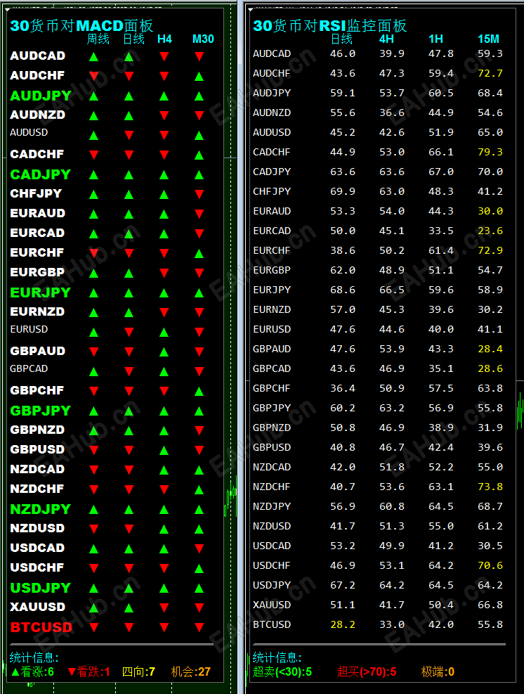Click CADCHF weekly red down arrow
Screen dimensions: 524x694
[x=93, y=155]
